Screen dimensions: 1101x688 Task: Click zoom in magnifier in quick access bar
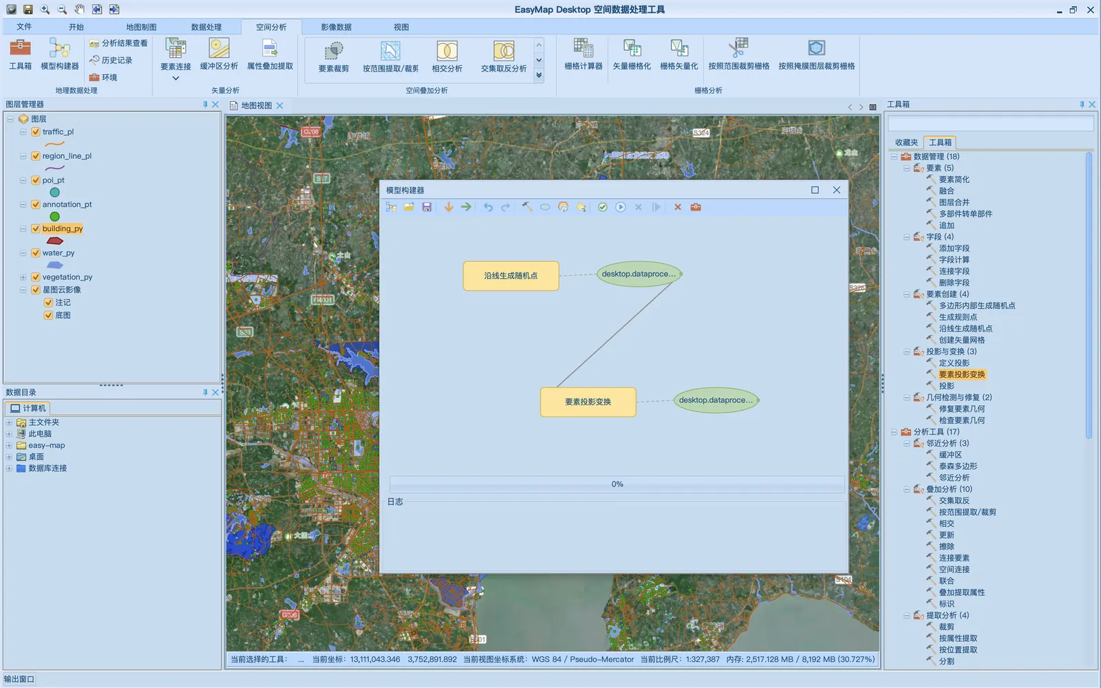click(45, 10)
